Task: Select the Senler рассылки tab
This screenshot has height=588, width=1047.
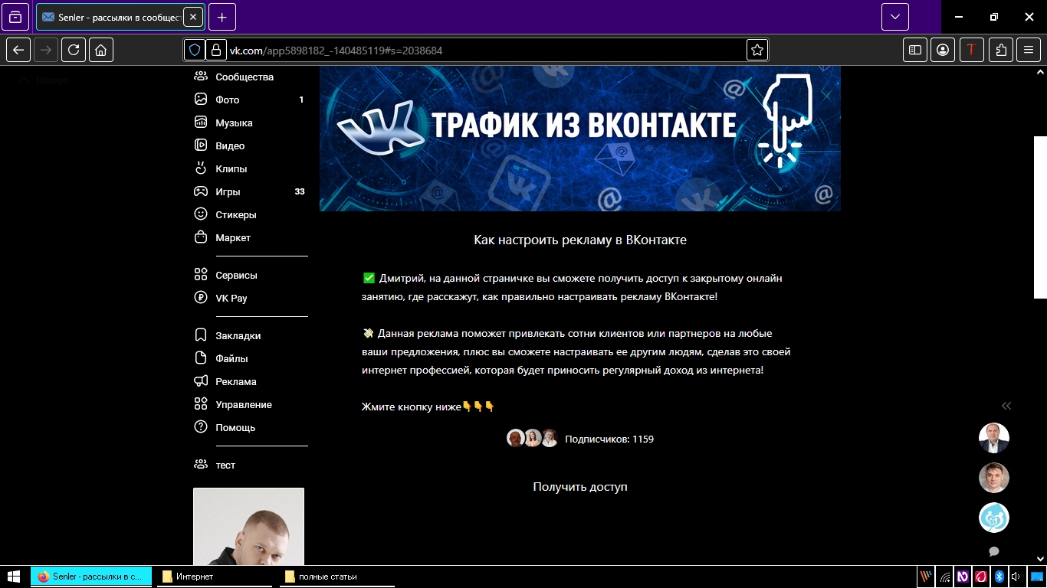Action: pyautogui.click(x=120, y=17)
